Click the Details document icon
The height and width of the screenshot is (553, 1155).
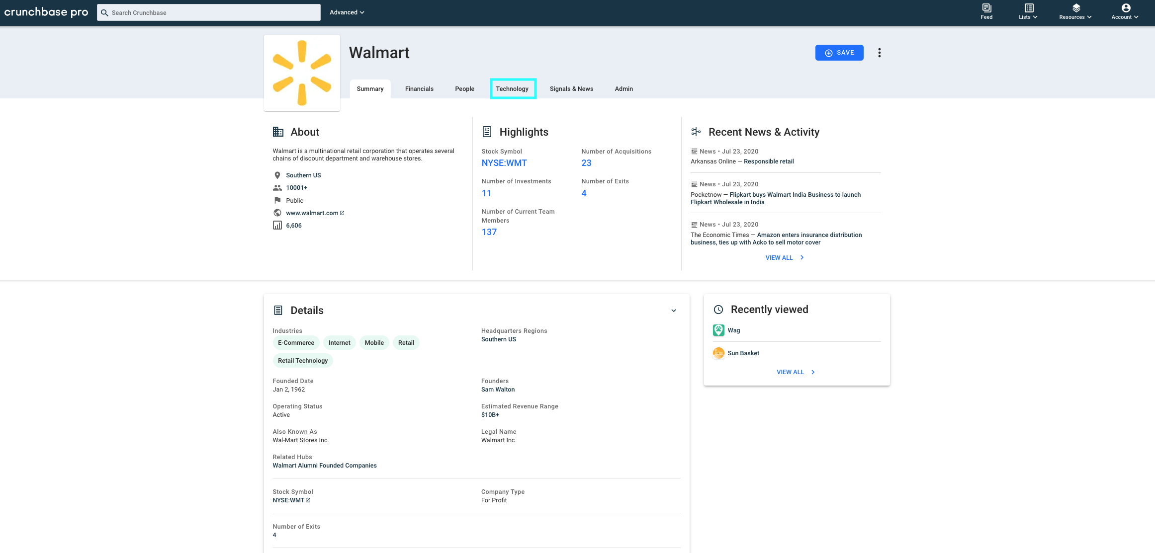tap(278, 310)
